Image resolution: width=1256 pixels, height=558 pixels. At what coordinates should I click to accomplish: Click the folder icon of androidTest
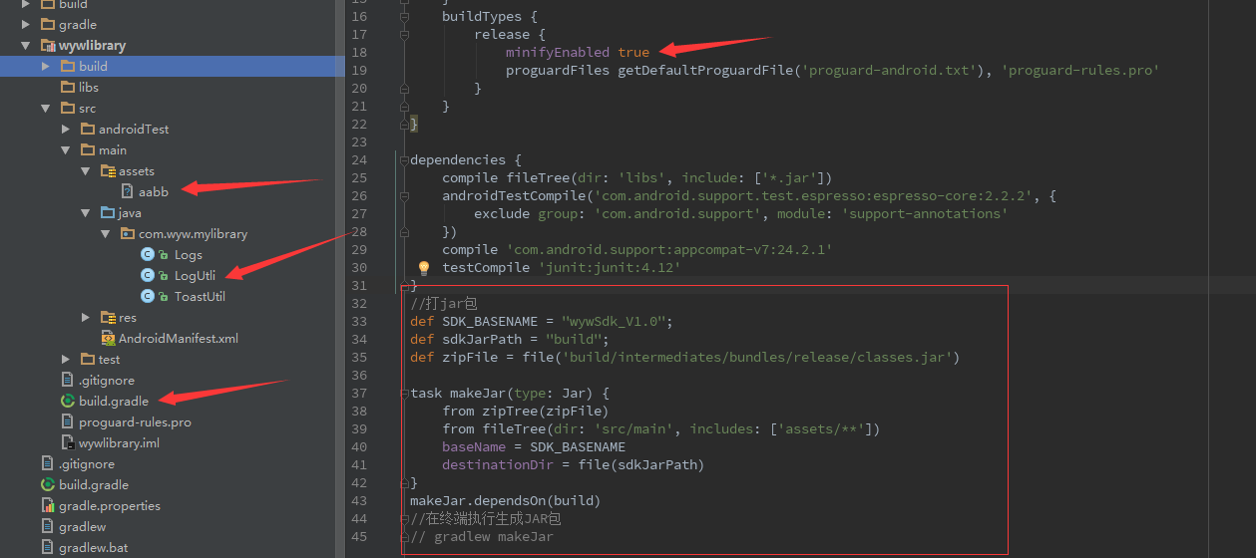click(88, 129)
